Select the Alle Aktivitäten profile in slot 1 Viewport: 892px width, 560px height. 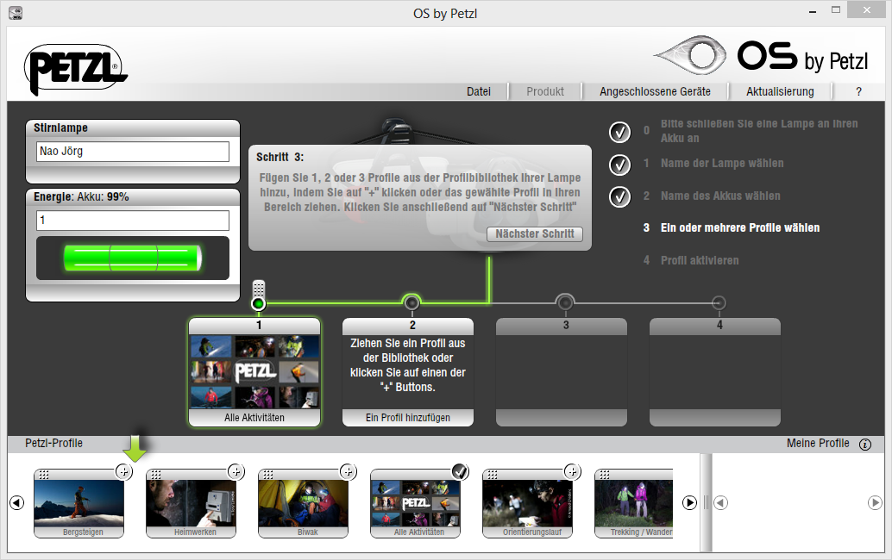(254, 372)
